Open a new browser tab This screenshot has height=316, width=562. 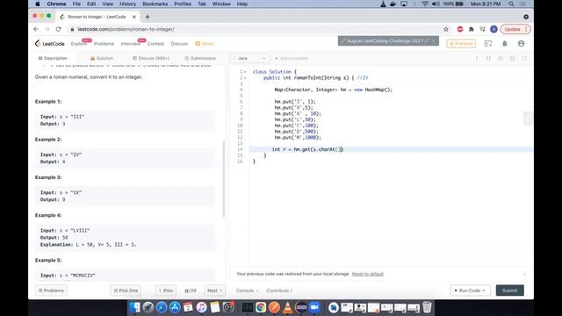(x=148, y=17)
